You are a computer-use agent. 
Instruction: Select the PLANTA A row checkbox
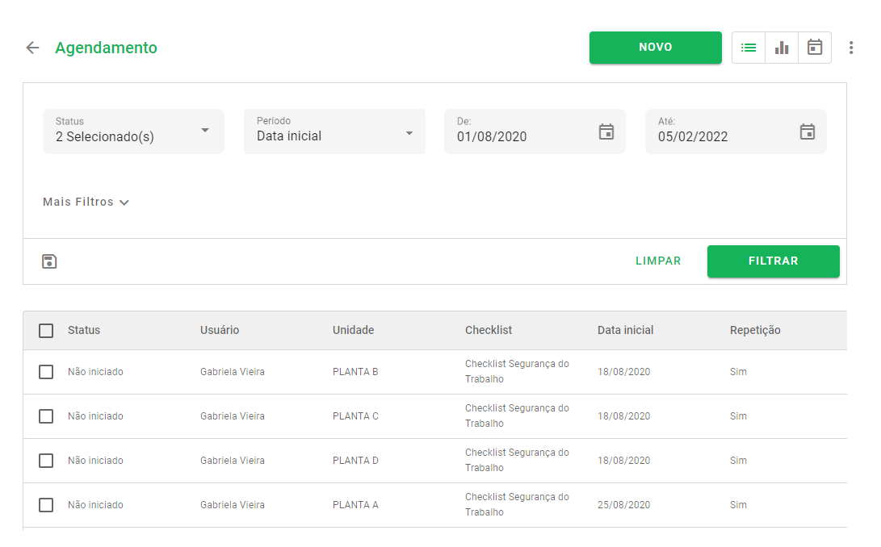46,505
